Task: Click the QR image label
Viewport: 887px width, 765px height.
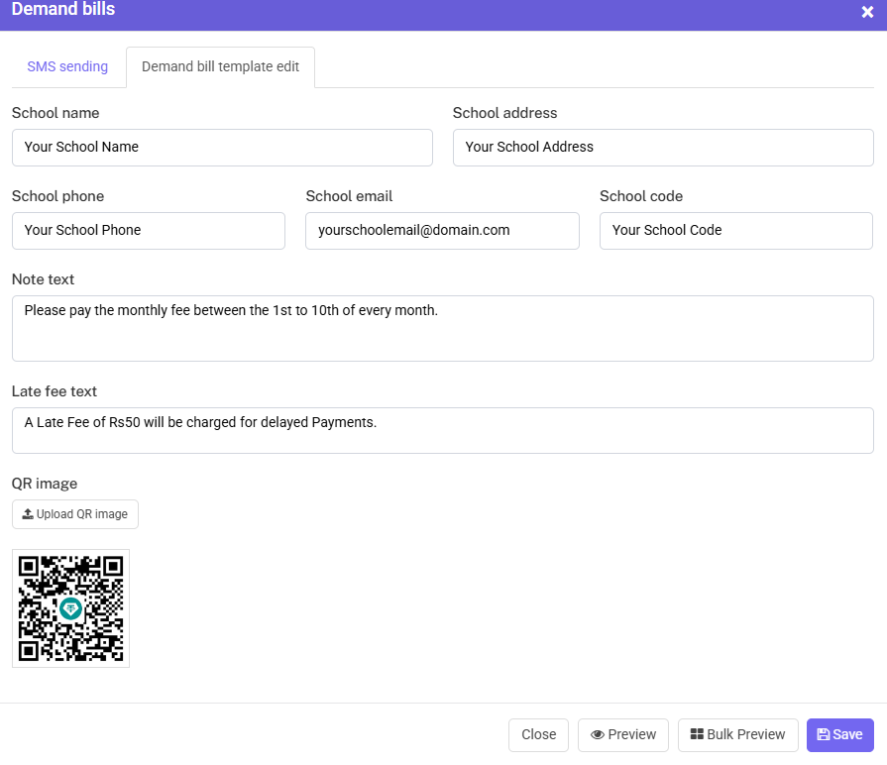Action: [45, 484]
